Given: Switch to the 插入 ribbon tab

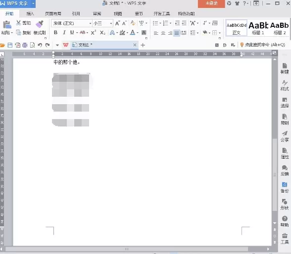Looking at the screenshot, I should coord(30,13).
